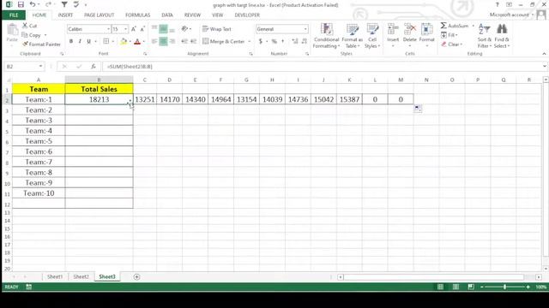Open the font size dropdown

(126, 29)
